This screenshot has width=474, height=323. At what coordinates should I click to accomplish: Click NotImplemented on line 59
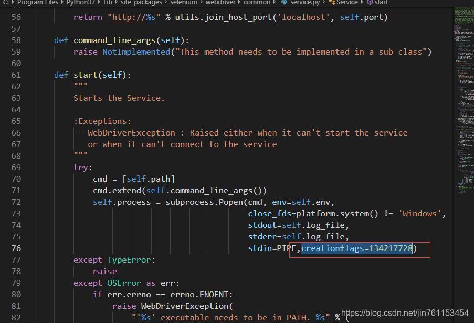tap(136, 52)
